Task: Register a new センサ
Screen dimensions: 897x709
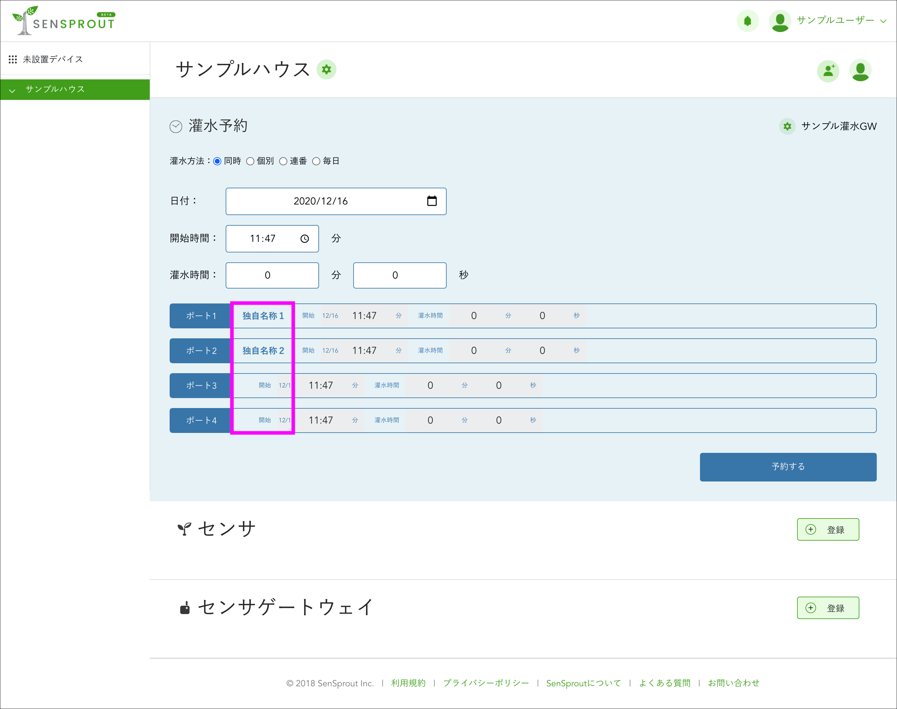Action: click(x=828, y=530)
